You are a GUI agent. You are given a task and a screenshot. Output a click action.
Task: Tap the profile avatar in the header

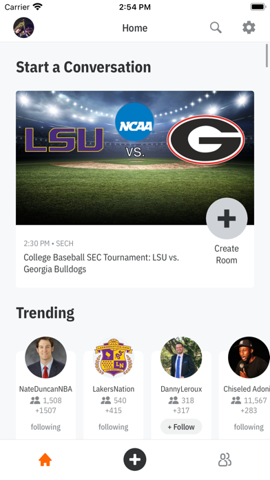23,28
